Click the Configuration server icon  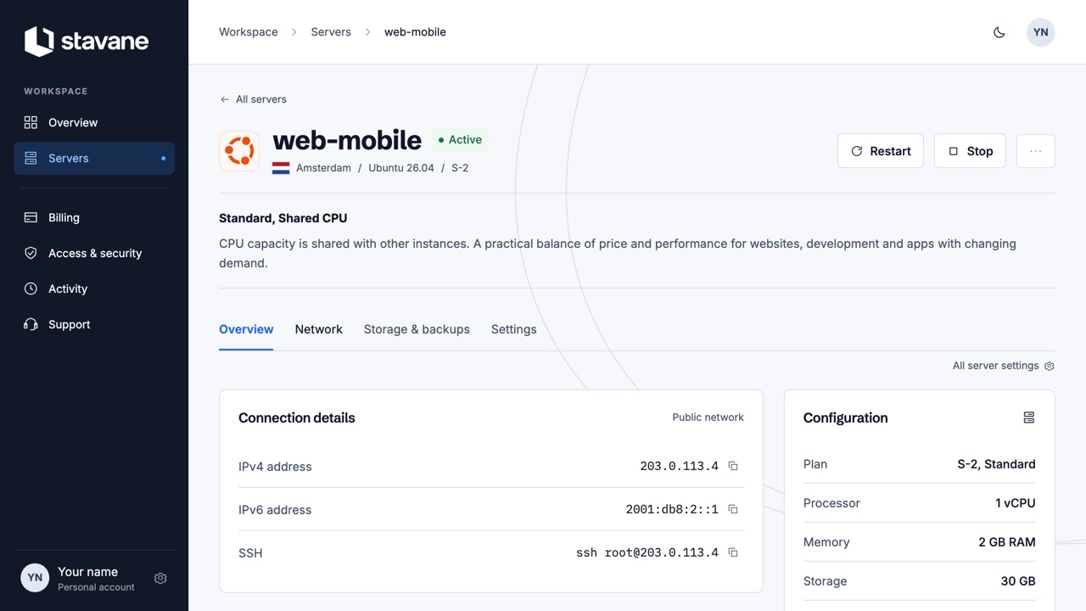click(x=1028, y=418)
